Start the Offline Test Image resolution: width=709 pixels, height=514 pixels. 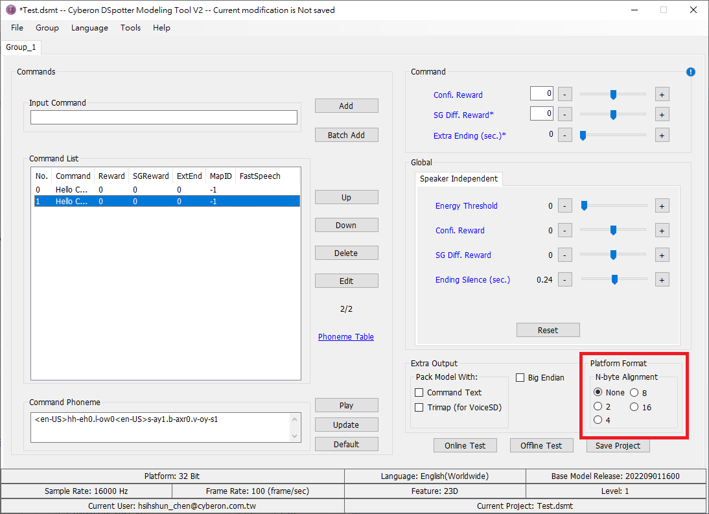coord(541,445)
